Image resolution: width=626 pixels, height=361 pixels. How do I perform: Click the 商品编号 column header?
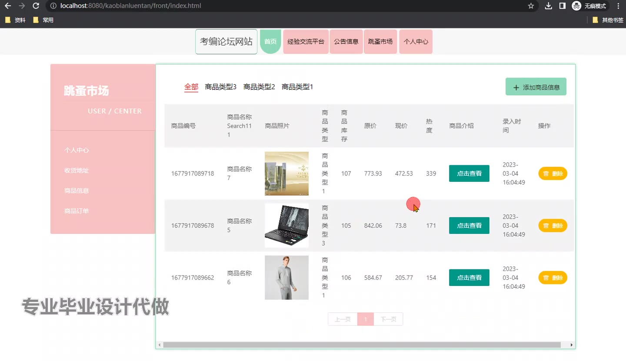point(183,126)
